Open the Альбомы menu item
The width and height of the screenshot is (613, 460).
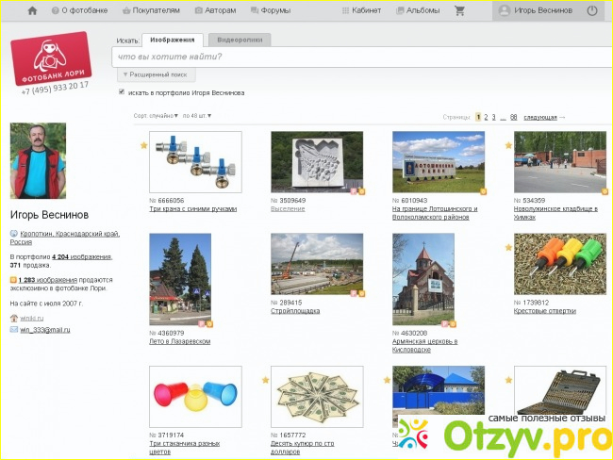417,10
